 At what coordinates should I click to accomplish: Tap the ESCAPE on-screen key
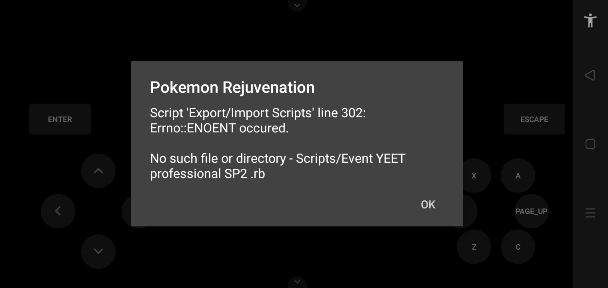tap(534, 119)
